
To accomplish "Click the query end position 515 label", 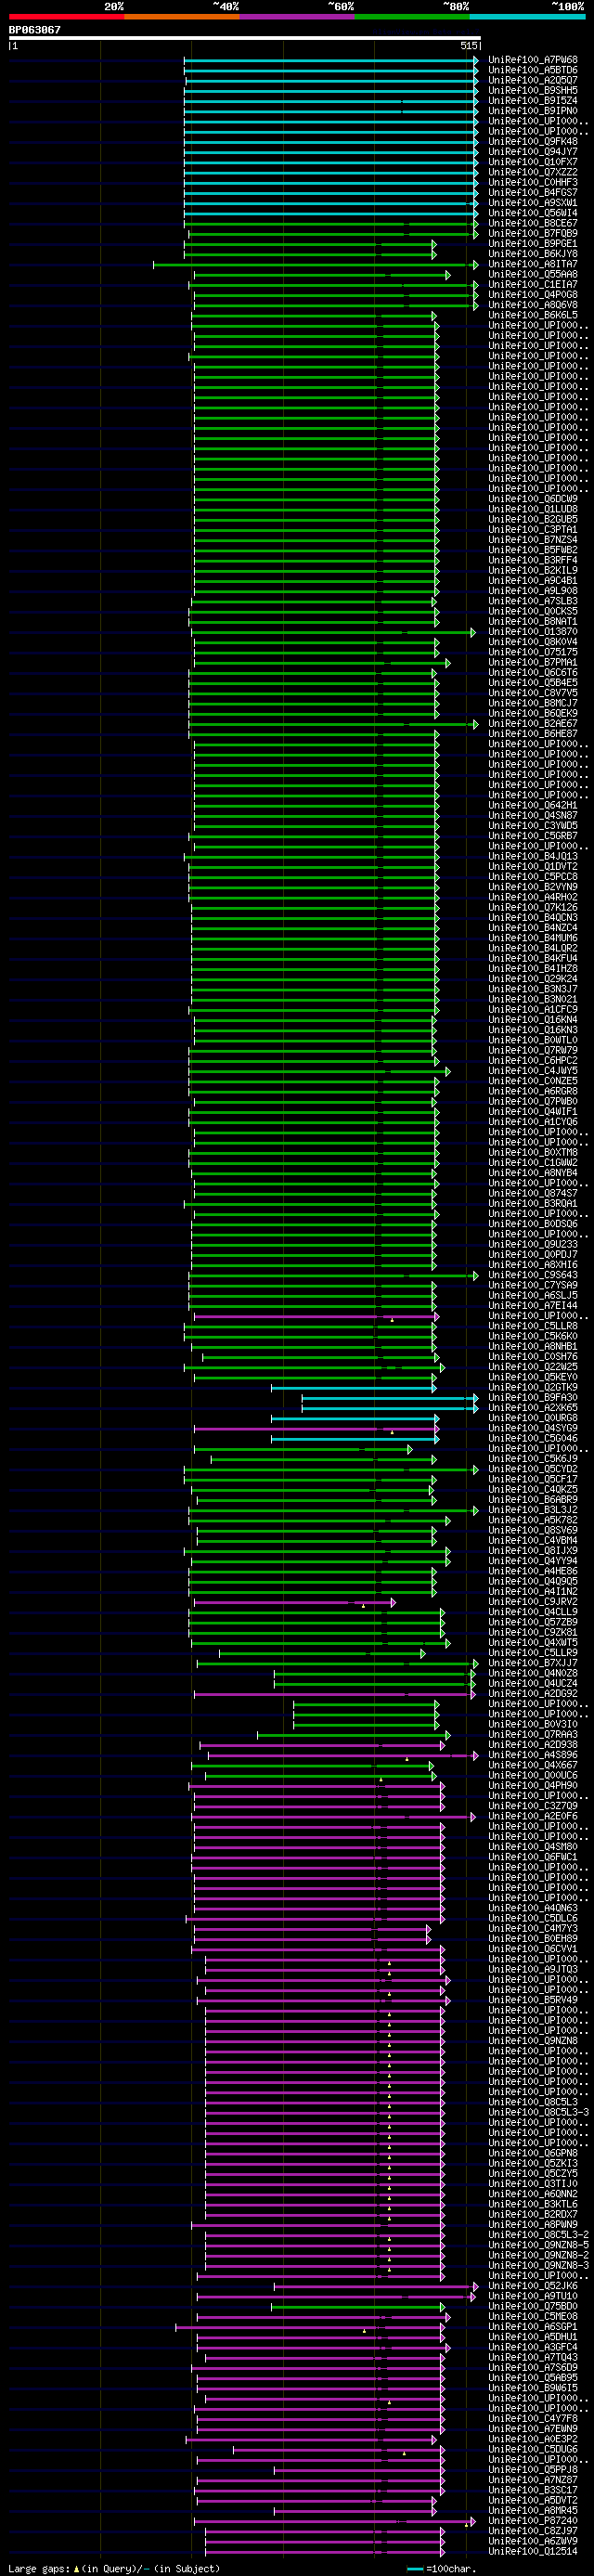I will (x=468, y=46).
